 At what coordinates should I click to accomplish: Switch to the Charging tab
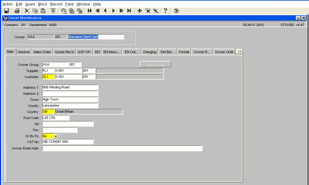tap(149, 52)
